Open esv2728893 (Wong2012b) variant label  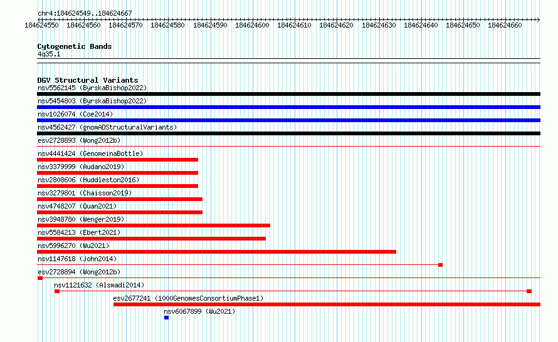[x=79, y=140]
